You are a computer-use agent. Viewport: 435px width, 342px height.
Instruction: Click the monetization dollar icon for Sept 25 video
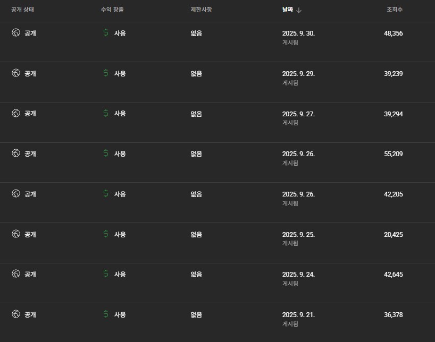[x=106, y=234]
